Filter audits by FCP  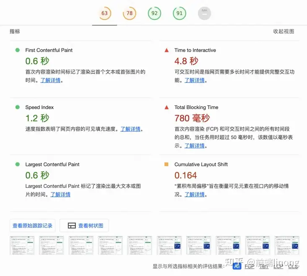click(x=250, y=266)
